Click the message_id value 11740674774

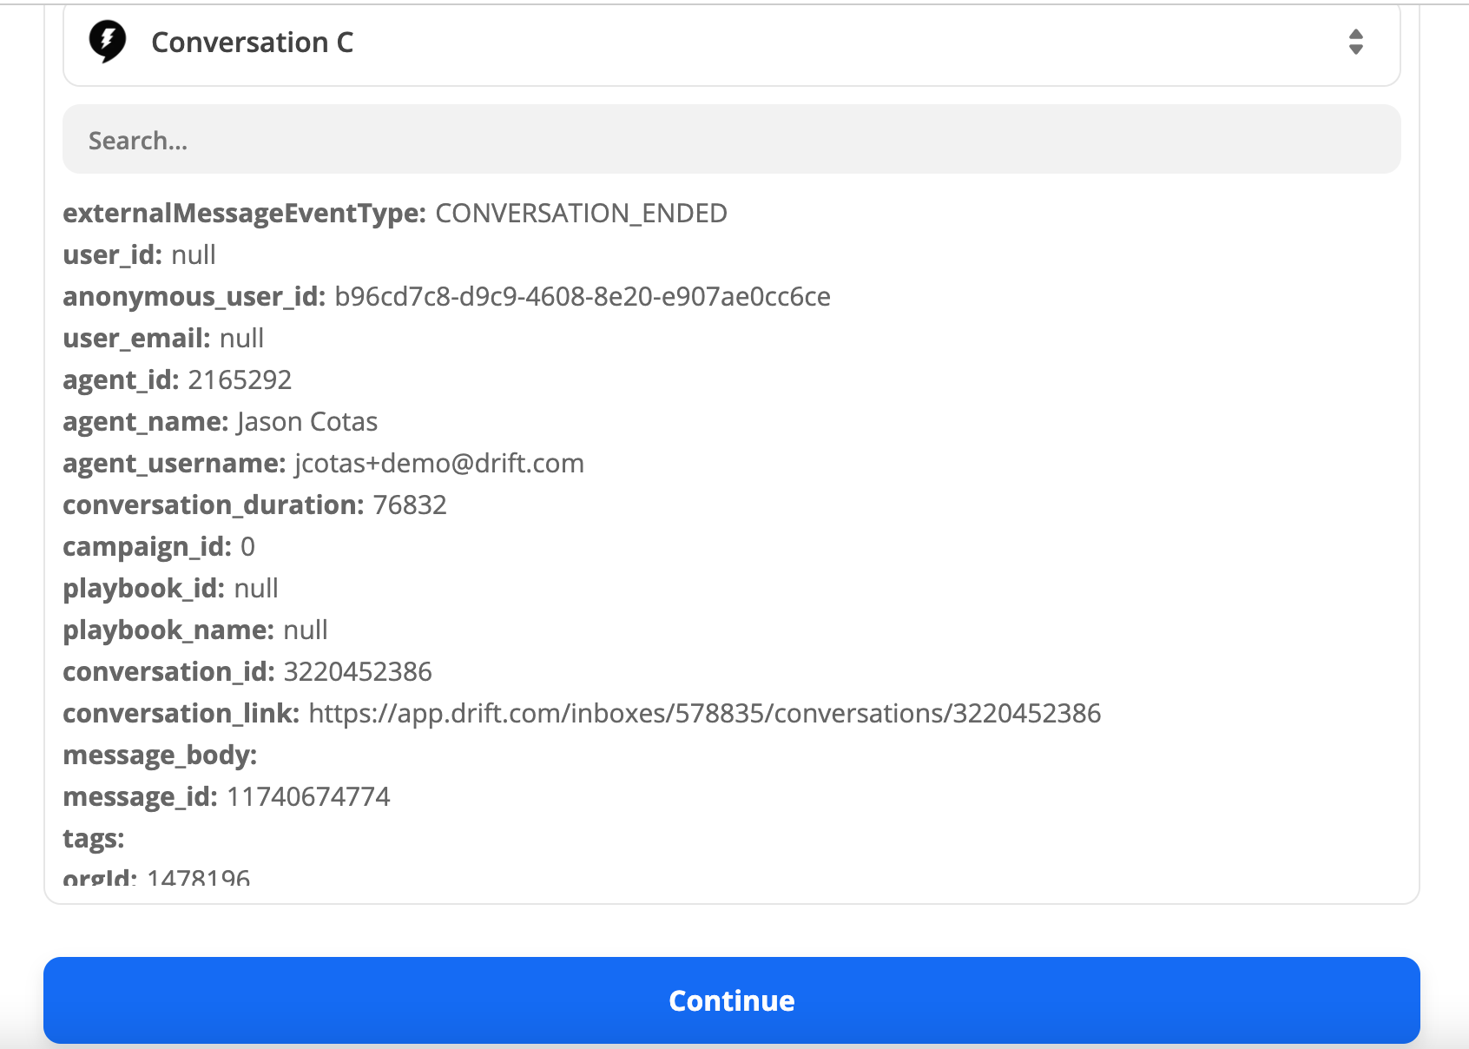309,797
